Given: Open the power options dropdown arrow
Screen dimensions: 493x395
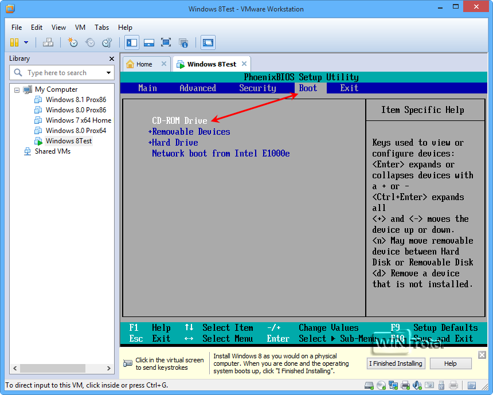Looking at the screenshot, I should click(26, 42).
